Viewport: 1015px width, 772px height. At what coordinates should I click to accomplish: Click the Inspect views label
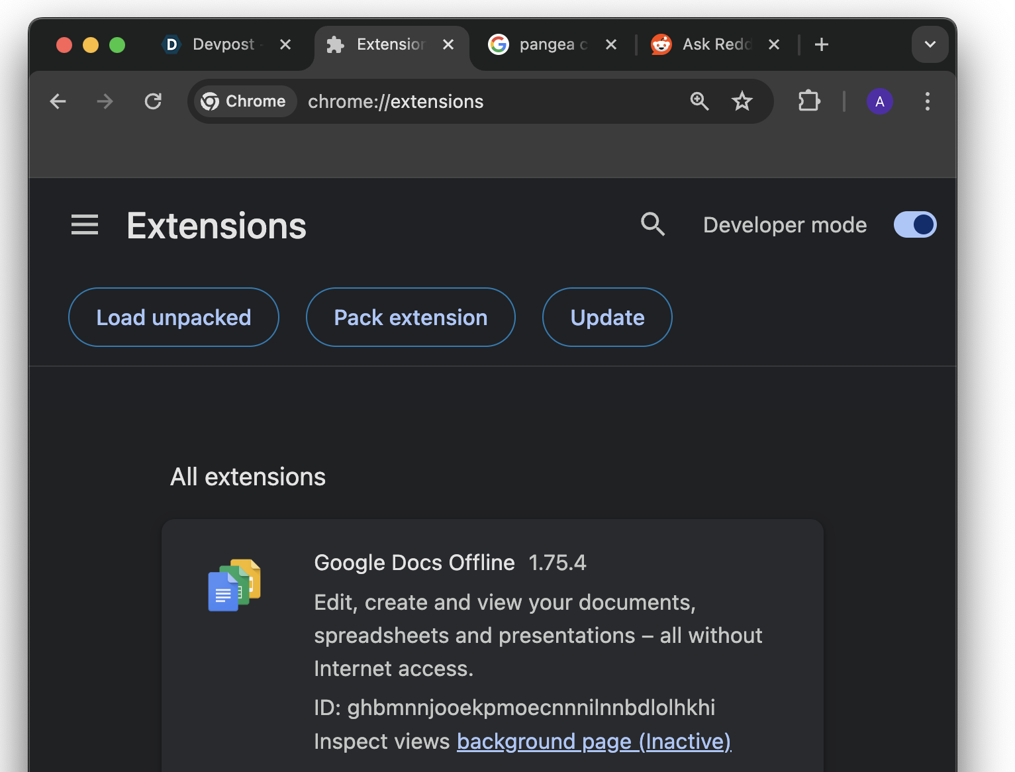(382, 742)
